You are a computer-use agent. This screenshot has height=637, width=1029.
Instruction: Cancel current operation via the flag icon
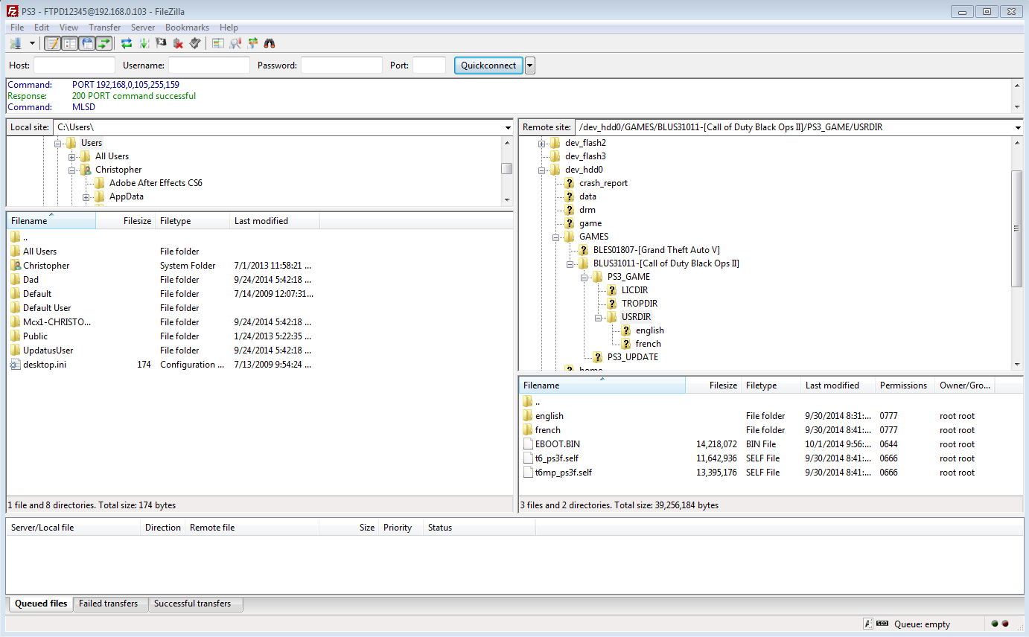[161, 43]
